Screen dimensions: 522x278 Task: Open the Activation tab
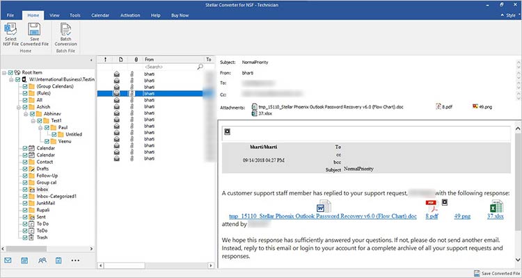click(x=130, y=15)
